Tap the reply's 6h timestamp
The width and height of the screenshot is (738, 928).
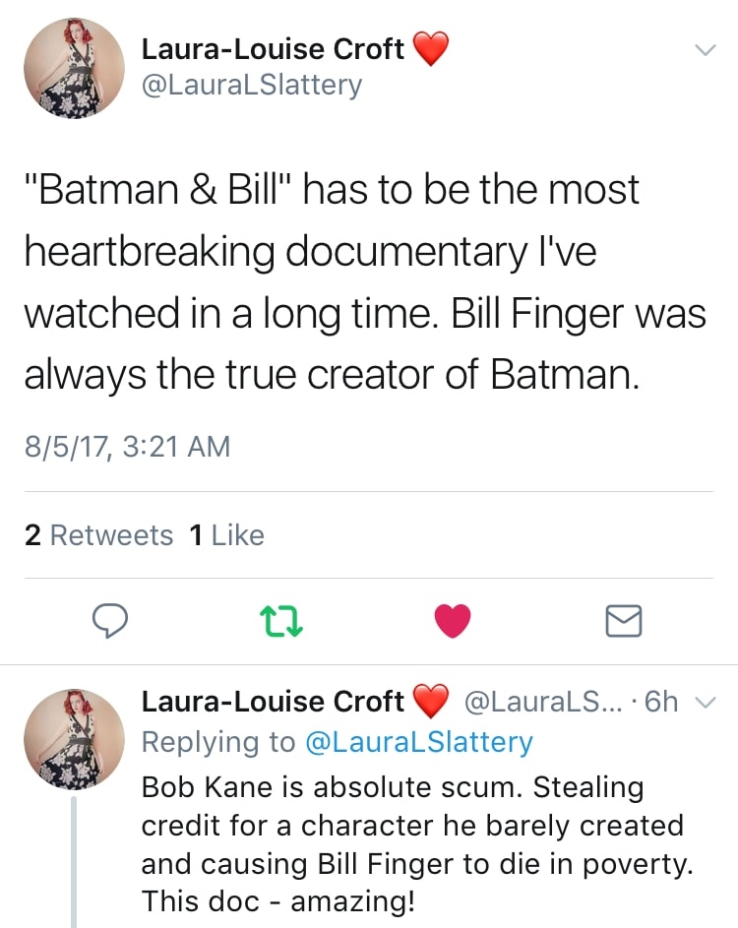click(x=665, y=701)
